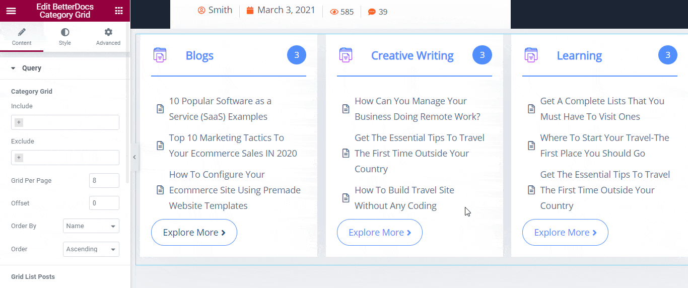
Task: Collapse the Elementor side panel
Action: [134, 157]
